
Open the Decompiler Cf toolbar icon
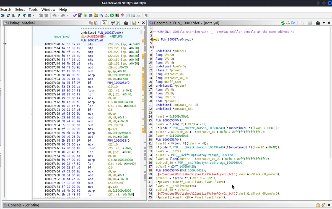[102, 15]
